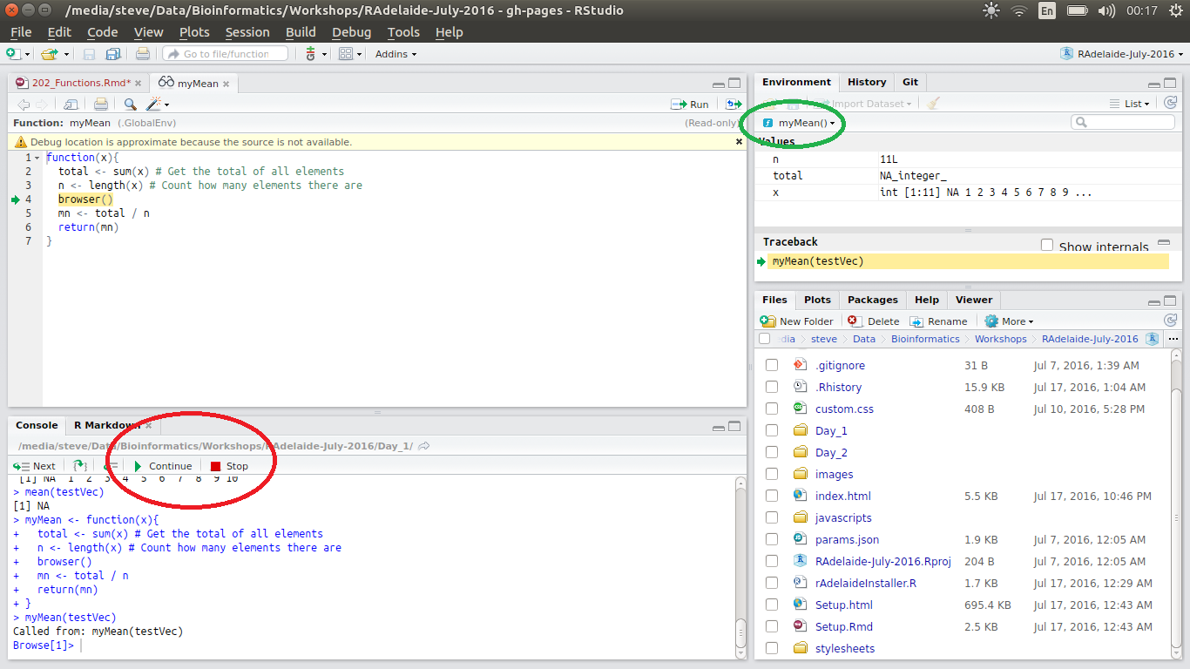
Task: Click the Continue debug button
Action: click(x=162, y=466)
